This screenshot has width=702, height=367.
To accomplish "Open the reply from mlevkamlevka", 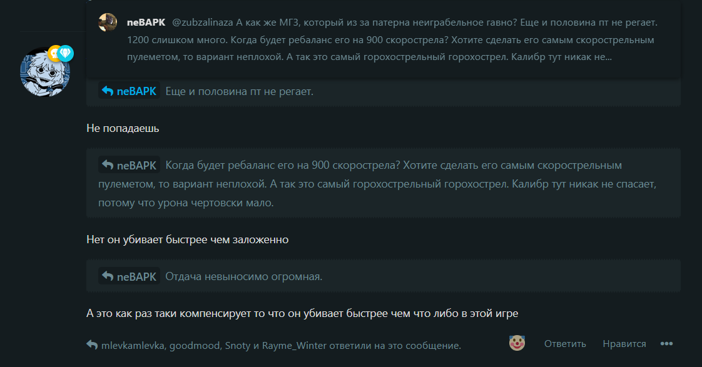I will click(x=133, y=346).
